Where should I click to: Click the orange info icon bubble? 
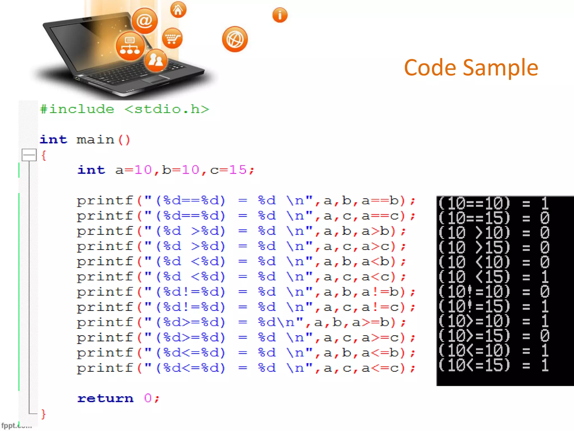pos(280,15)
